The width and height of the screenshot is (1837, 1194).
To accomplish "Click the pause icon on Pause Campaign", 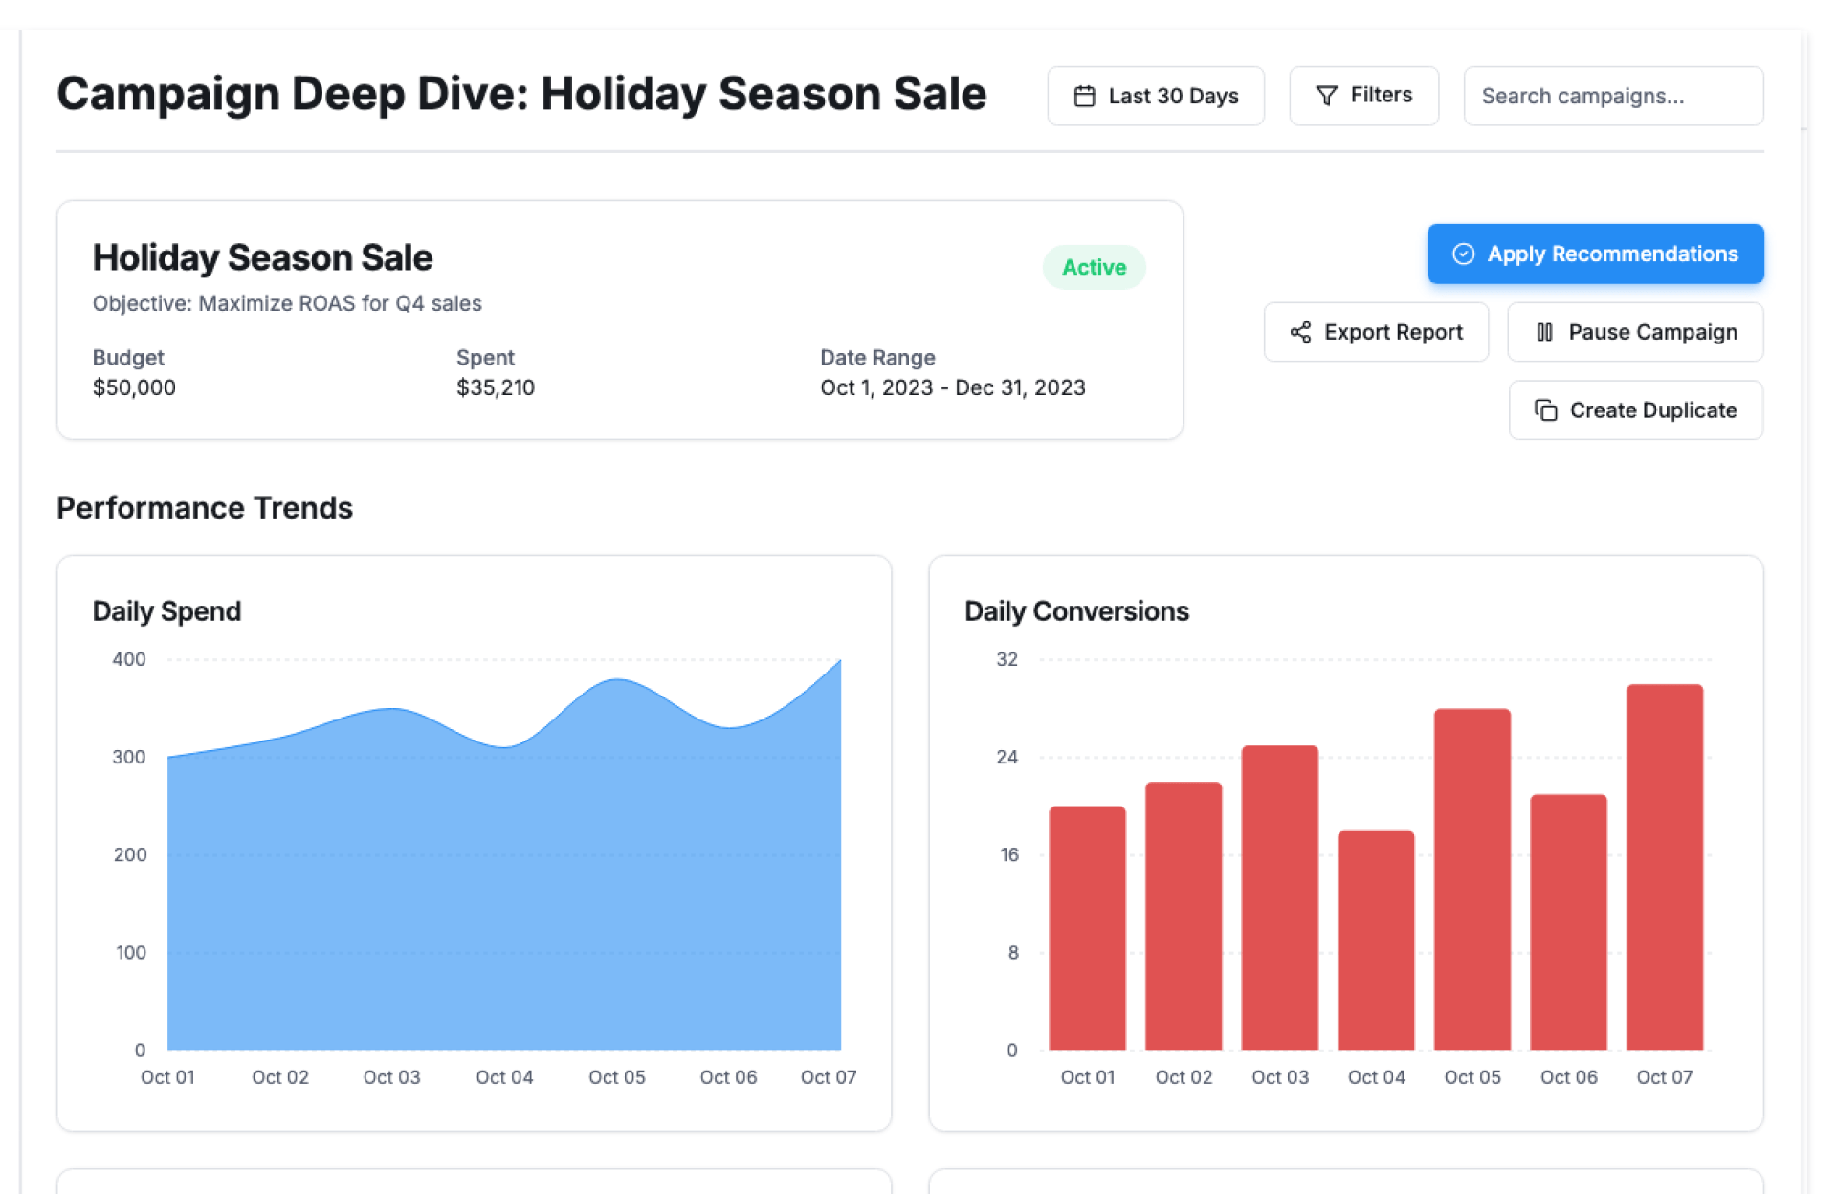I will [1544, 332].
